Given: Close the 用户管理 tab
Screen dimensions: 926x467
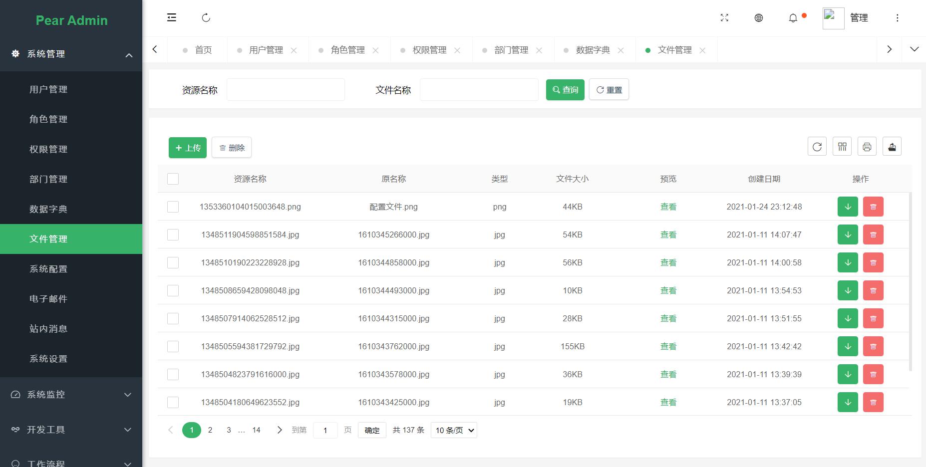Looking at the screenshot, I should 294,50.
